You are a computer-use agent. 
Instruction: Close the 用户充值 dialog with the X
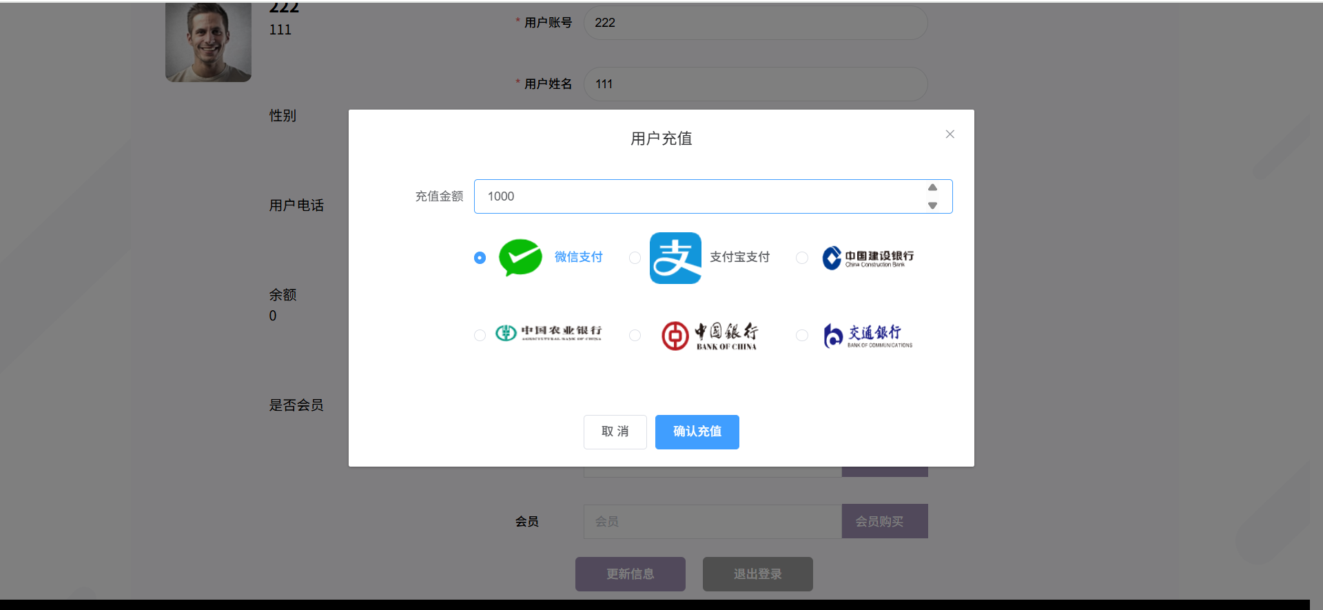pos(950,134)
